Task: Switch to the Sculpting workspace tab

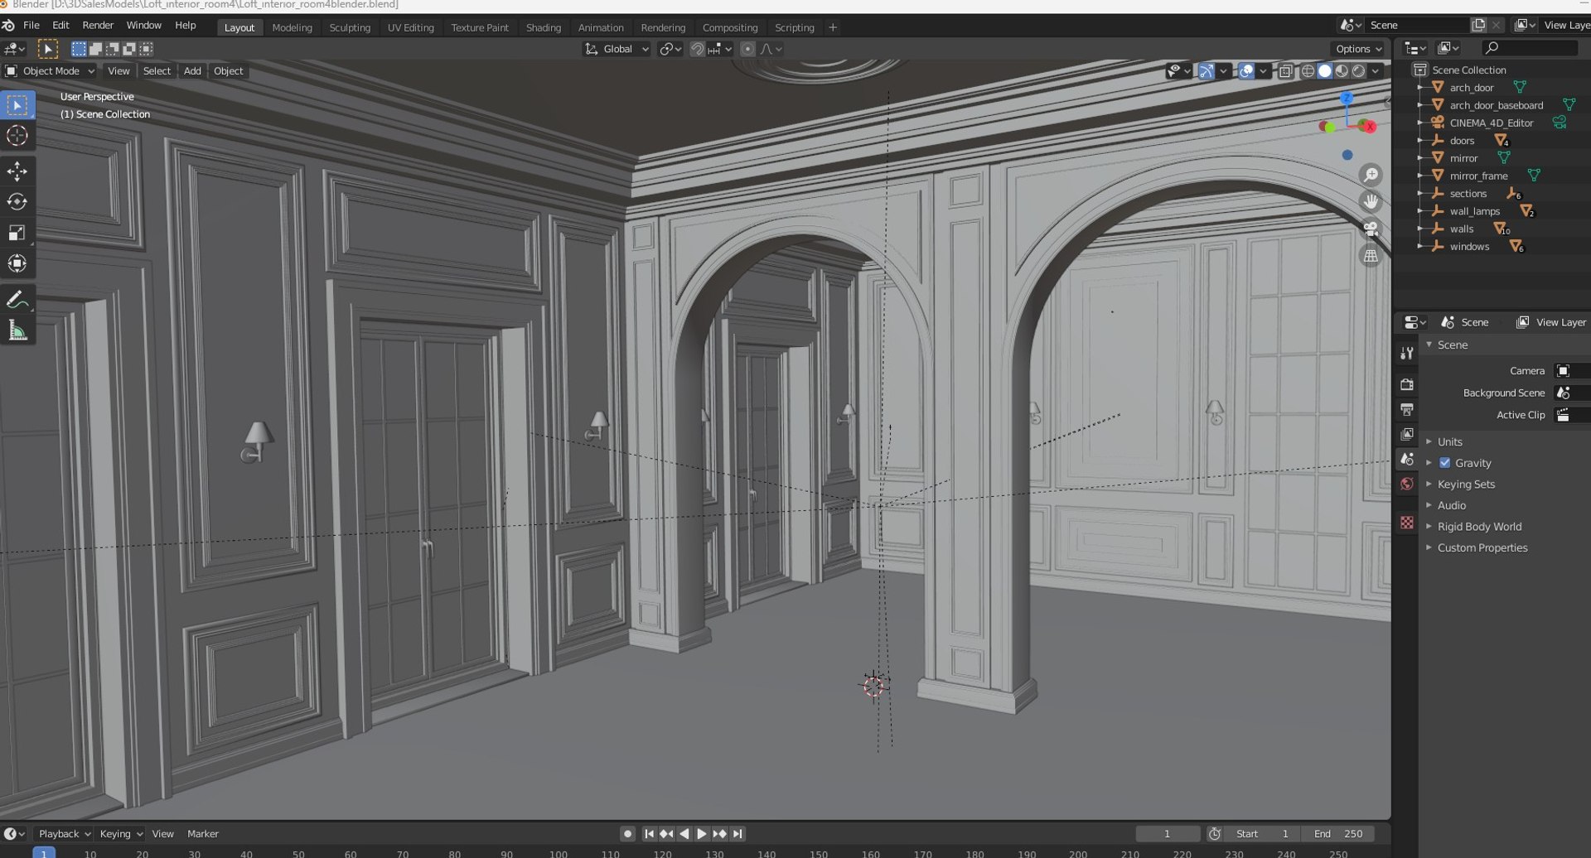Action: pos(350,27)
